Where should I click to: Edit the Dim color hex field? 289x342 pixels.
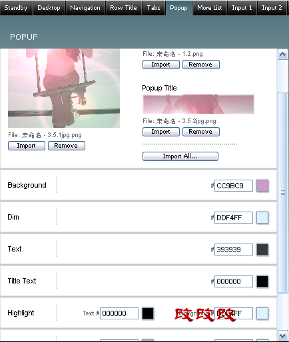pos(234,218)
